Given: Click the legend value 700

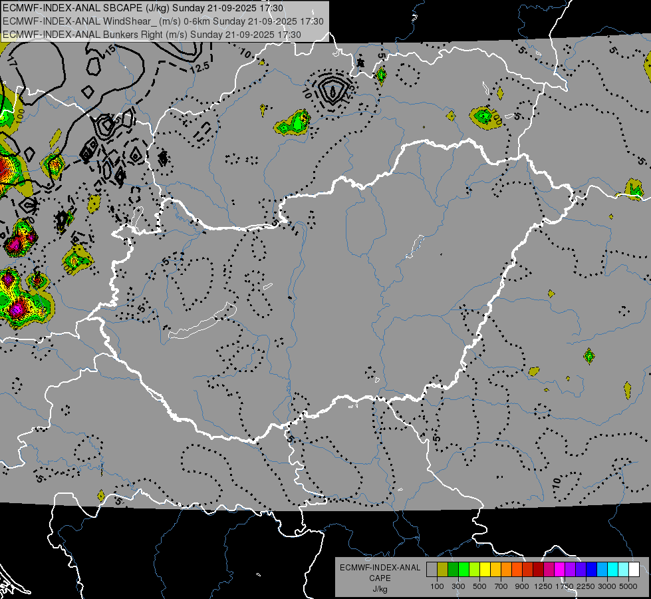Looking at the screenshot, I should 501,586.
